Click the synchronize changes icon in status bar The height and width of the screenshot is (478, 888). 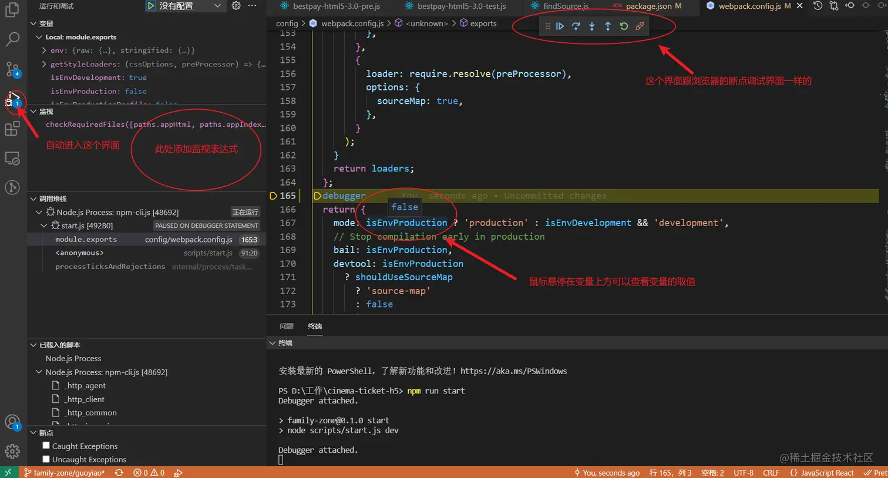coord(119,473)
